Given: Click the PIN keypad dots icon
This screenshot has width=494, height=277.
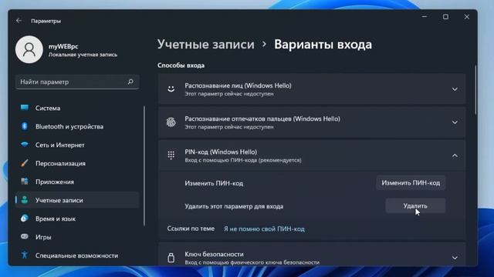Looking at the screenshot, I should tap(171, 155).
